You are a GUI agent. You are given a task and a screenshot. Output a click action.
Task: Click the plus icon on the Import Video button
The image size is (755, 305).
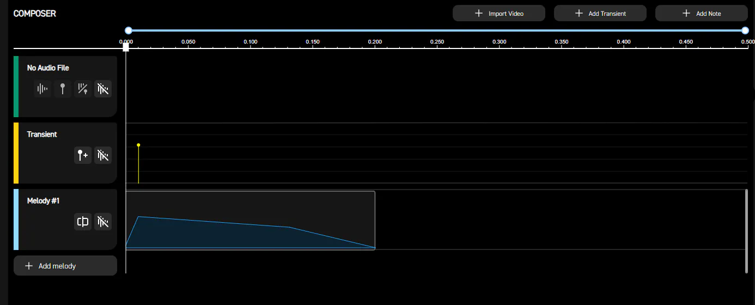click(479, 13)
